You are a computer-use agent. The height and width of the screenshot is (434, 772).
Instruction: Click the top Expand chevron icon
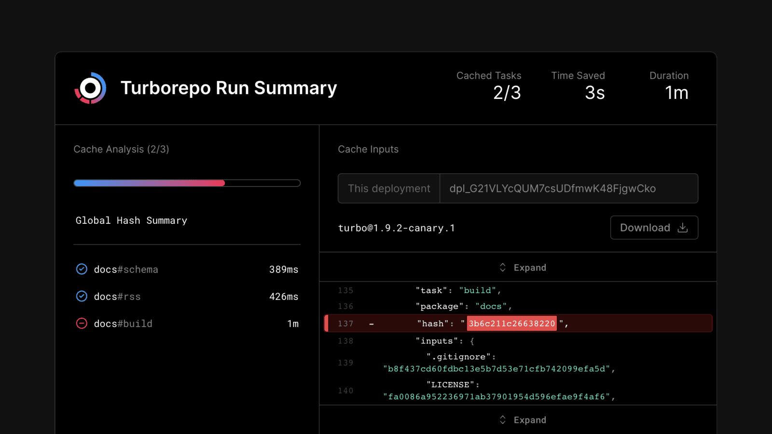point(502,268)
